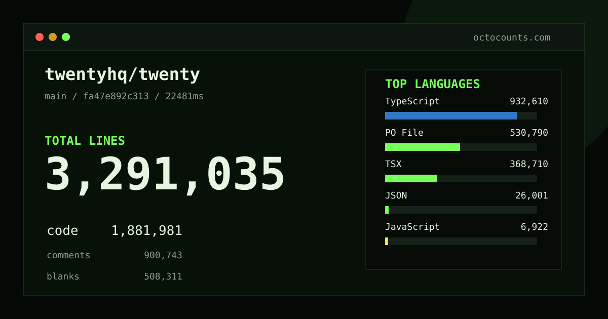Click the 'main / fa47e892c313 / 22481ms' line

tap(124, 96)
